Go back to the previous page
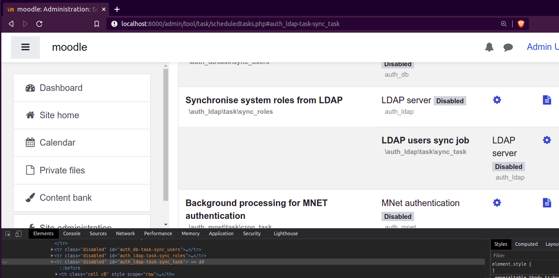559x278 pixels. click(x=11, y=24)
